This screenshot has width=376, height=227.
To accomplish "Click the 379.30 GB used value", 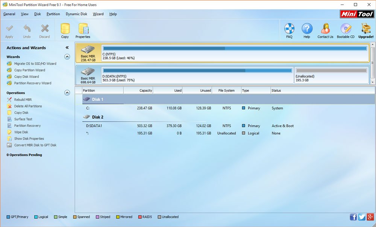I will [174, 126].
